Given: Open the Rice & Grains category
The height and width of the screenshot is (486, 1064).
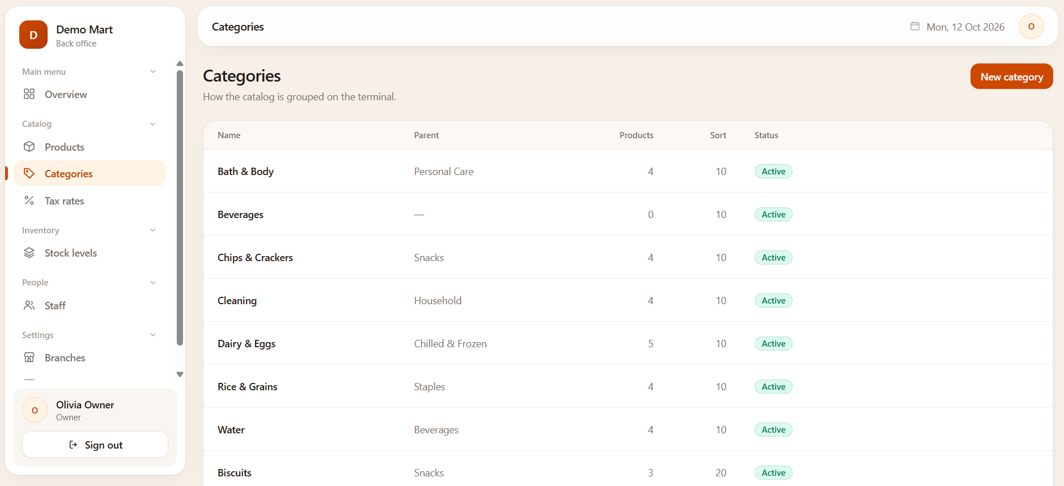Looking at the screenshot, I should 248,386.
